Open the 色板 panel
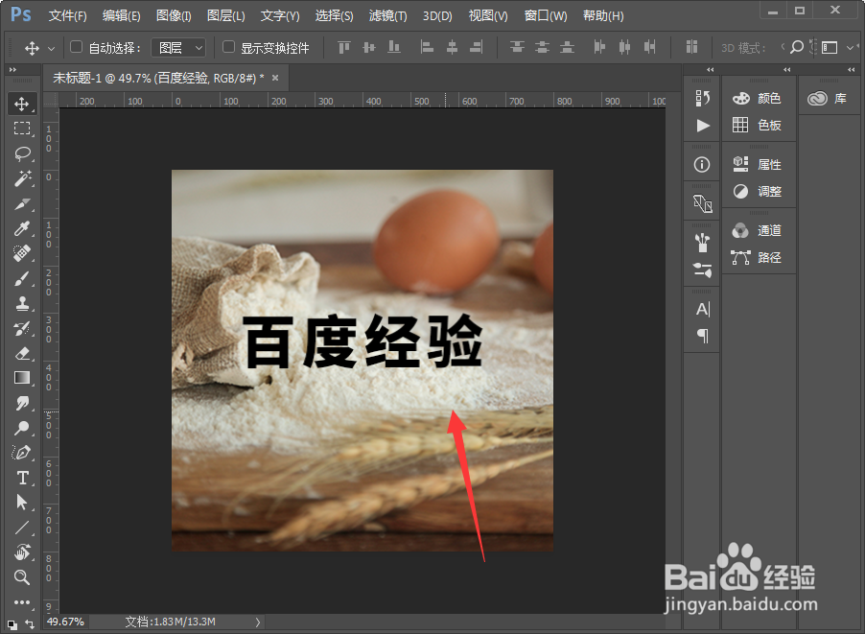 tap(758, 126)
